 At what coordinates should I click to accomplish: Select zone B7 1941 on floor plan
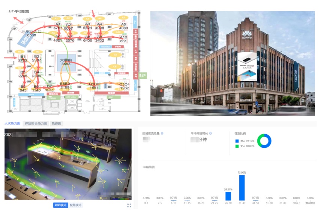(x=50, y=88)
